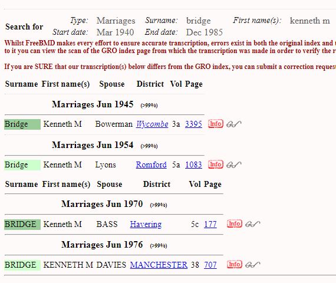
Task: Open Info for the Bowerman marriage entry
Action: (x=216, y=124)
